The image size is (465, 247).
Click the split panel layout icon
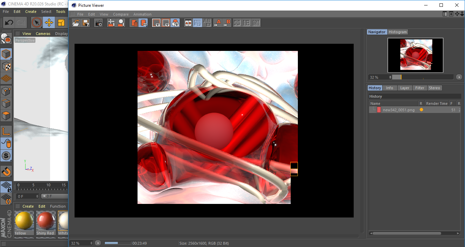pyautogui.click(x=445, y=14)
